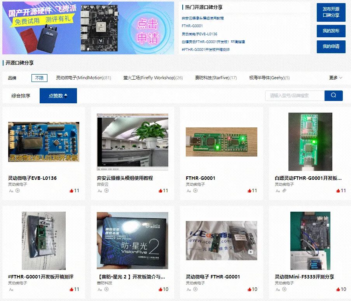The height and width of the screenshot is (301, 351).
Task: Filter by brand 赛昉科技(StarFive)
Action: coord(216,78)
